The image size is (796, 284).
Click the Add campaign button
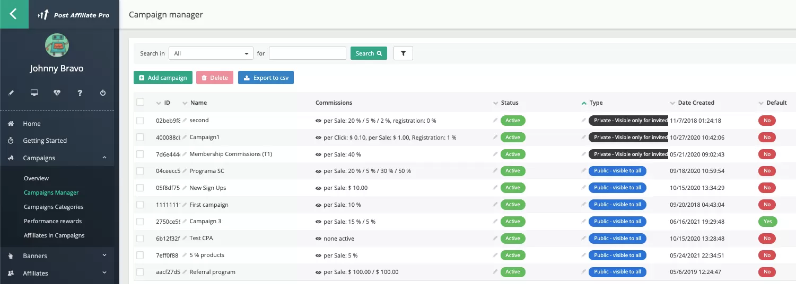pos(163,78)
